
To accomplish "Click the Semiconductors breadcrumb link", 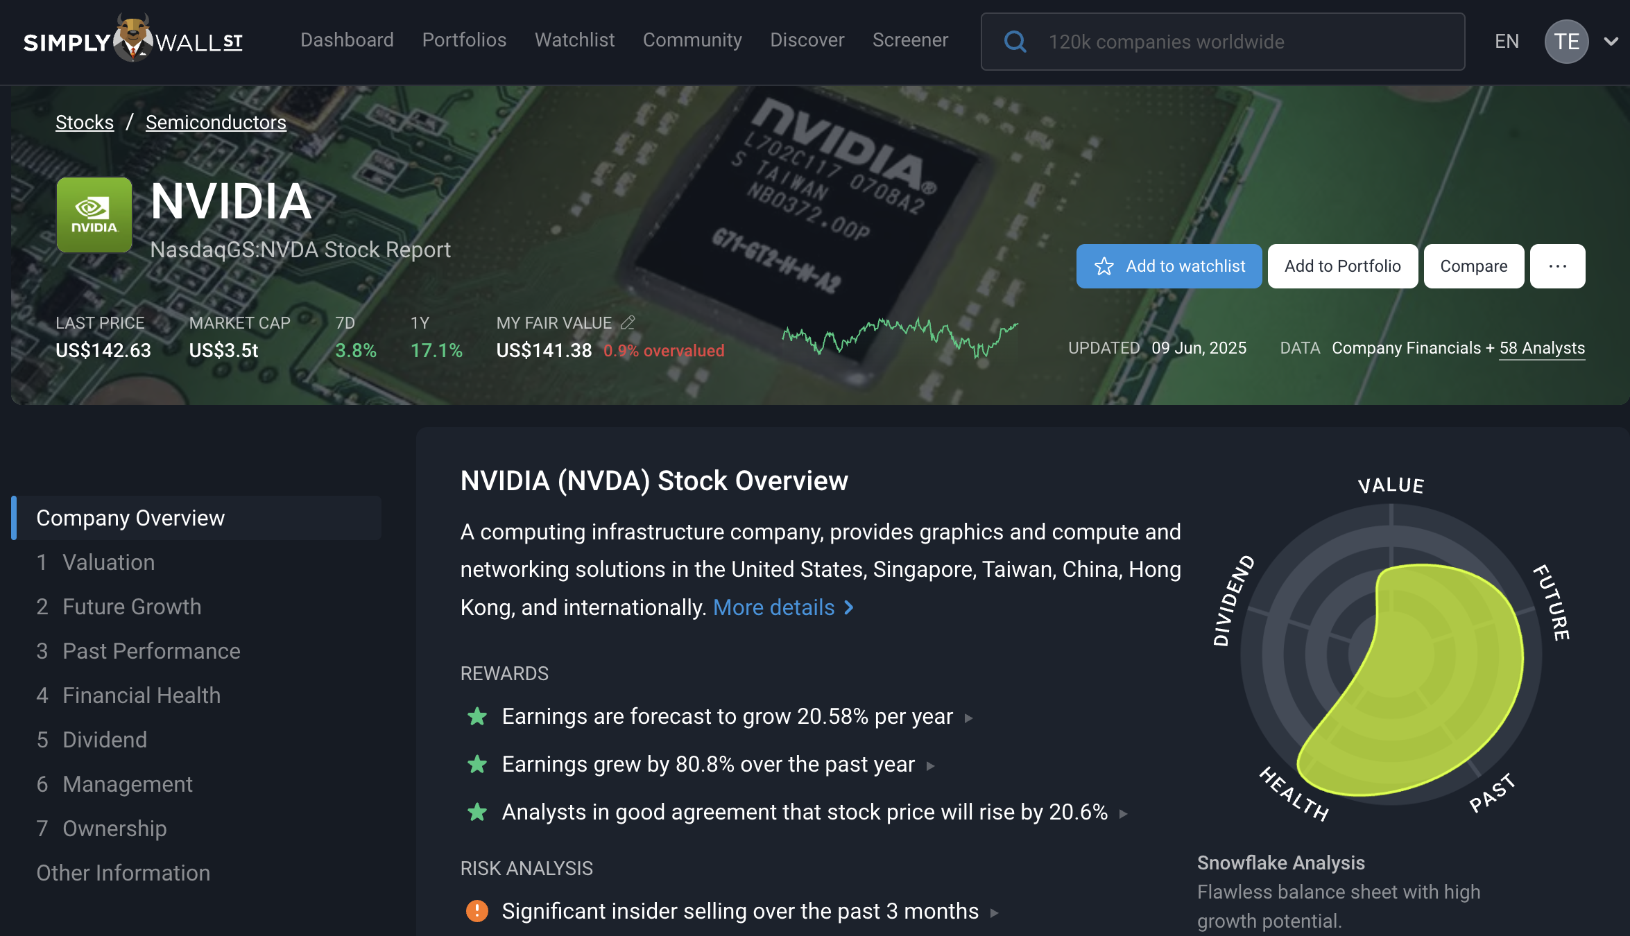I will coord(216,122).
